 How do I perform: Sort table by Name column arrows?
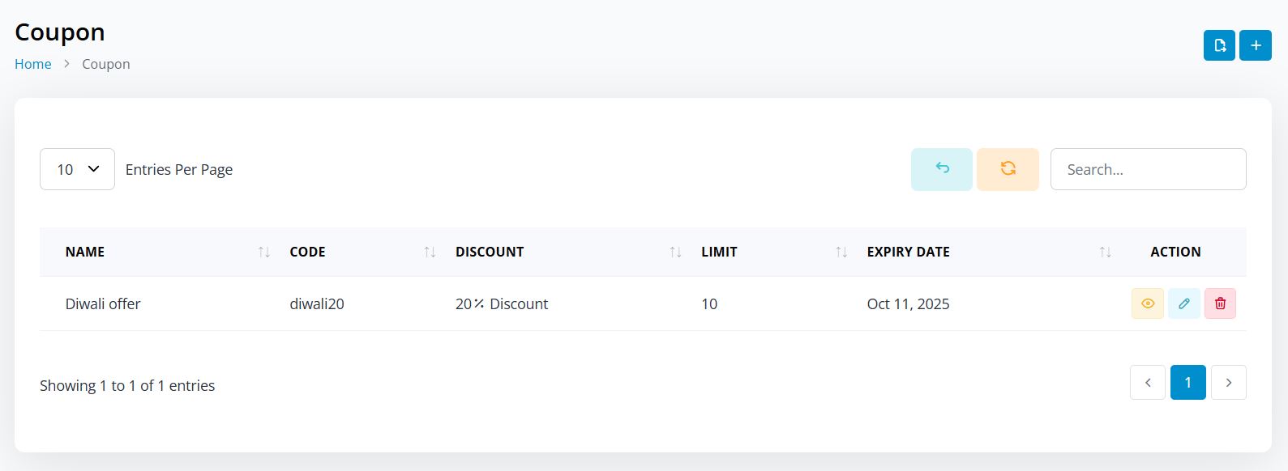pos(263,252)
